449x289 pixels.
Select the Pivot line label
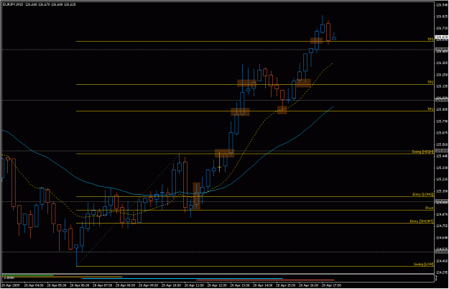pos(429,208)
